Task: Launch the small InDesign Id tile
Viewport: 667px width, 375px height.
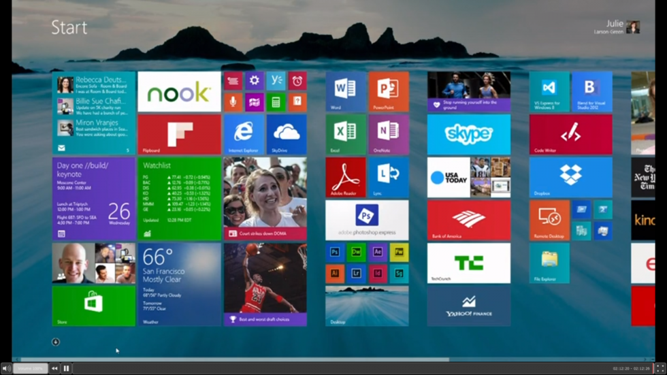Action: point(378,274)
